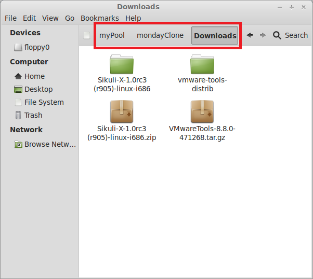Image resolution: width=313 pixels, height=279 pixels.
Task: Open the Bookmarks menu
Action: [100, 18]
